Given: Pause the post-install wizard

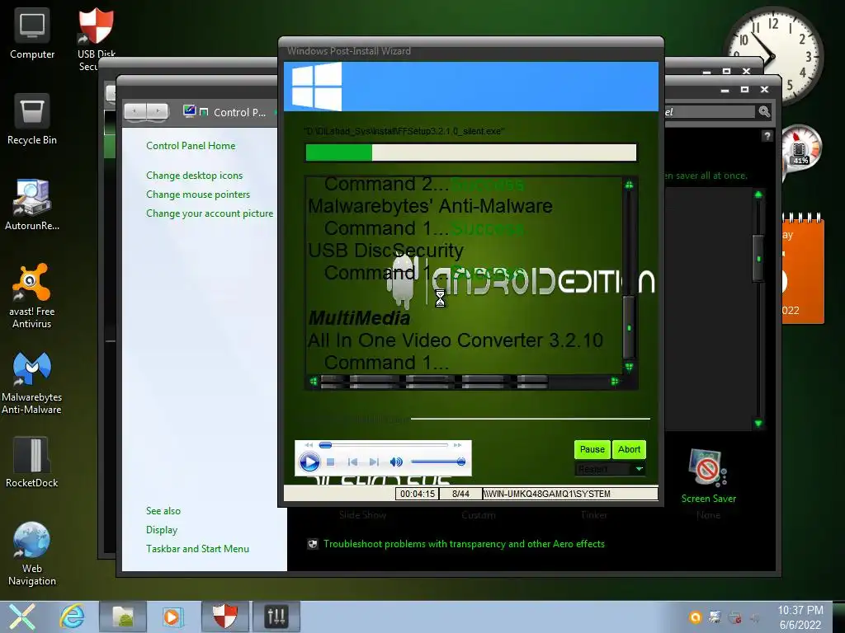Looking at the screenshot, I should pos(592,449).
